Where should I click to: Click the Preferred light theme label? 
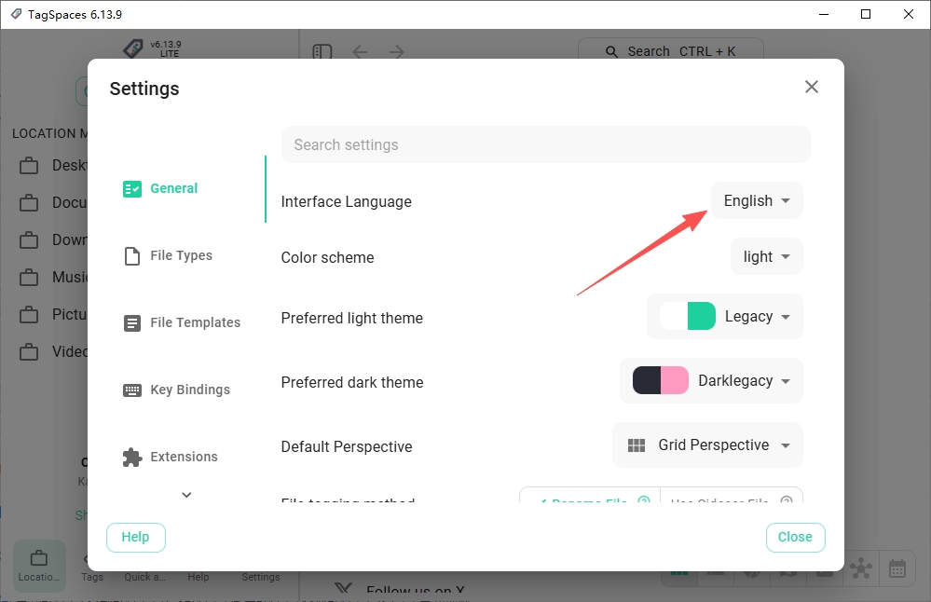click(351, 318)
